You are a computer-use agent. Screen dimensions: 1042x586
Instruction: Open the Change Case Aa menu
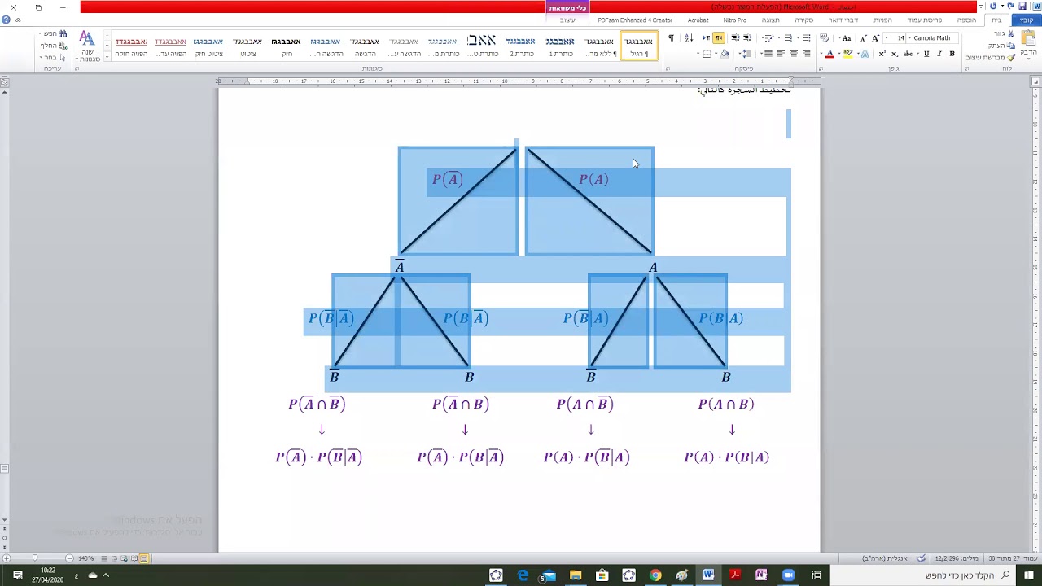(847, 38)
